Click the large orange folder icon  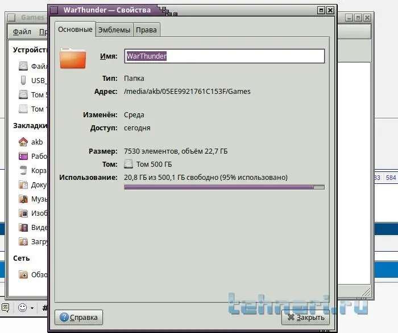[73, 58]
